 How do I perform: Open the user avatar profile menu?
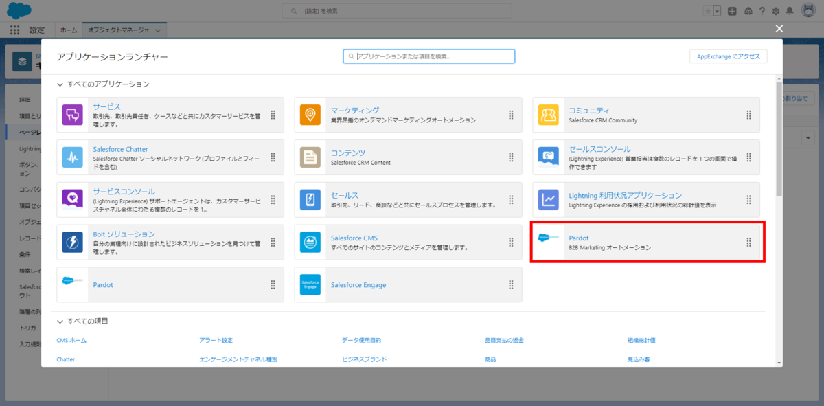tap(808, 11)
